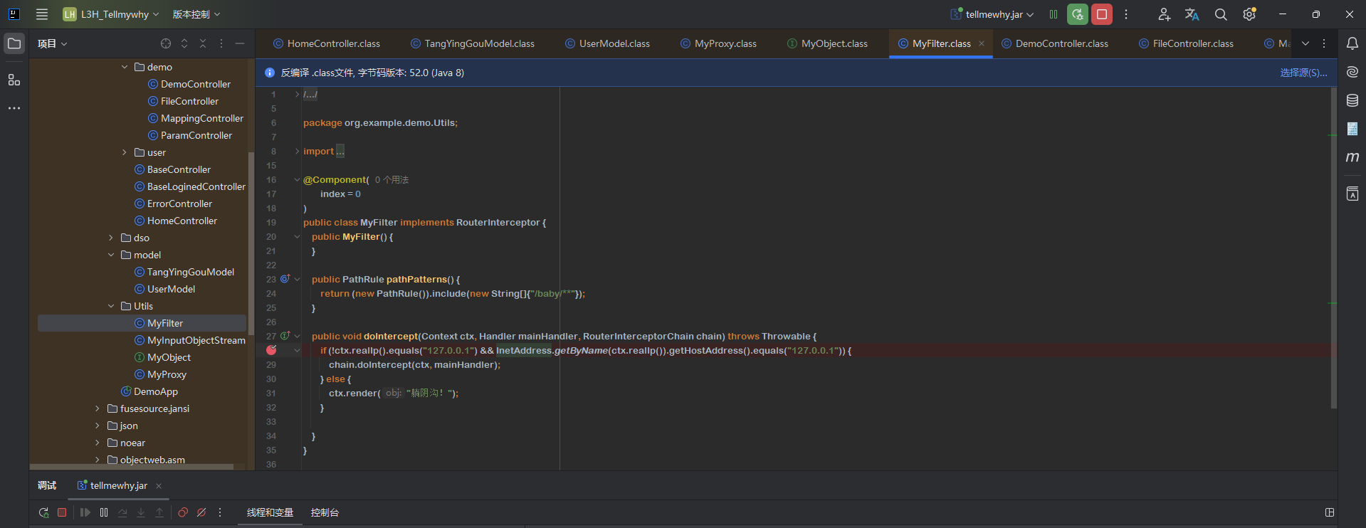This screenshot has width=1366, height=528.
Task: Open the 版本控制 version control menu
Action: click(196, 14)
